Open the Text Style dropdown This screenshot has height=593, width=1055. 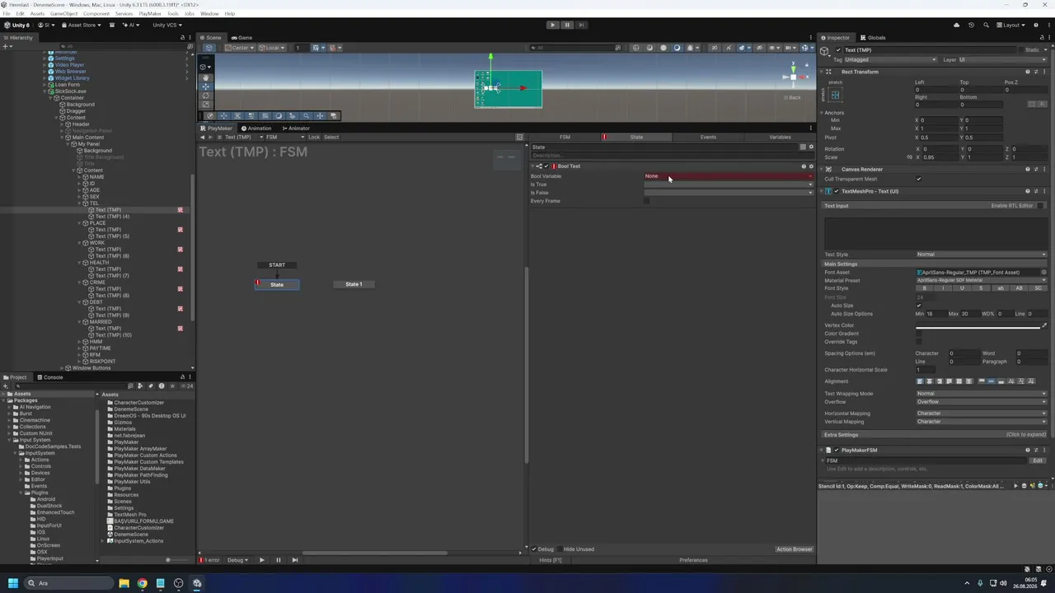click(982, 254)
